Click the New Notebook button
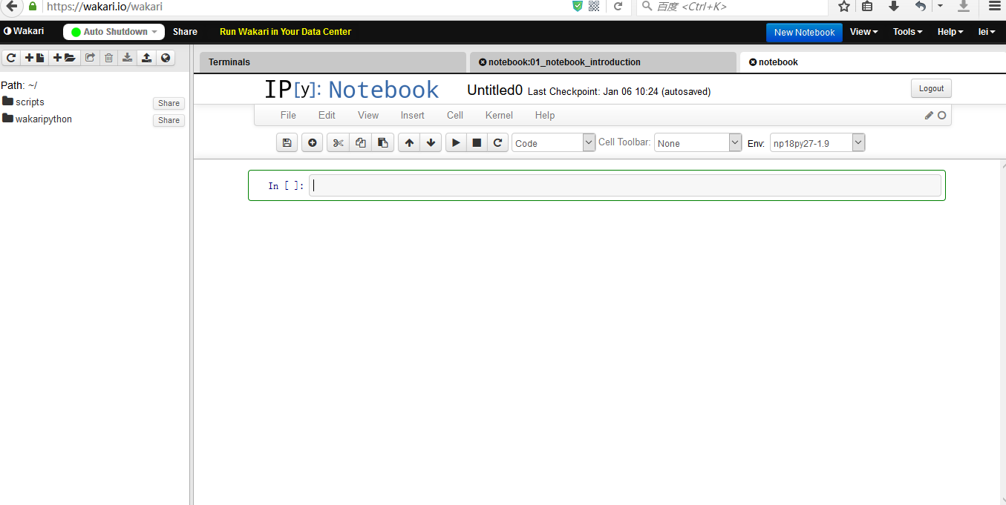This screenshot has height=505, width=1006. [804, 32]
